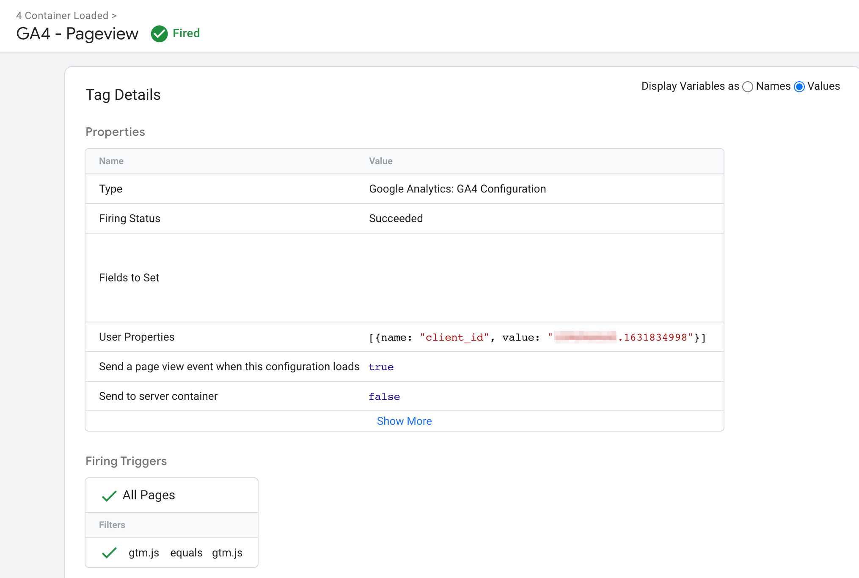Click the false value for server container

tap(384, 396)
